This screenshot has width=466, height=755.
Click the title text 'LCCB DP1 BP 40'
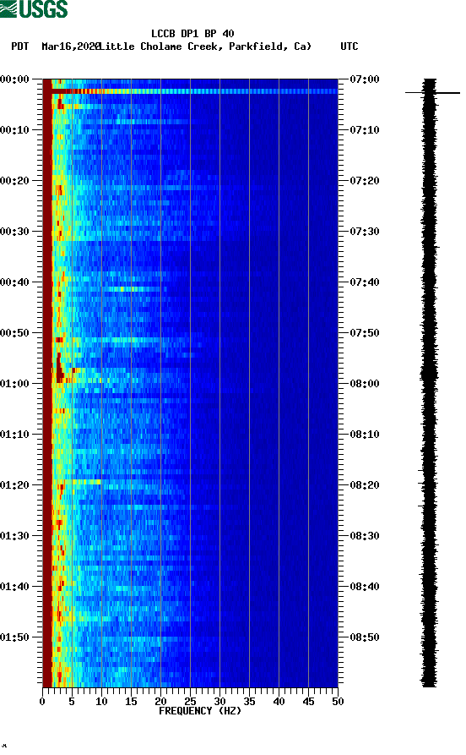tap(192, 34)
